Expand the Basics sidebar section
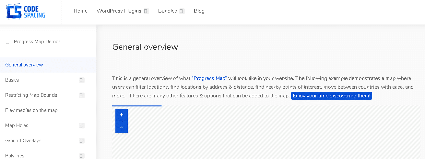Viewport: 425px width, 159px height. pyautogui.click(x=82, y=80)
